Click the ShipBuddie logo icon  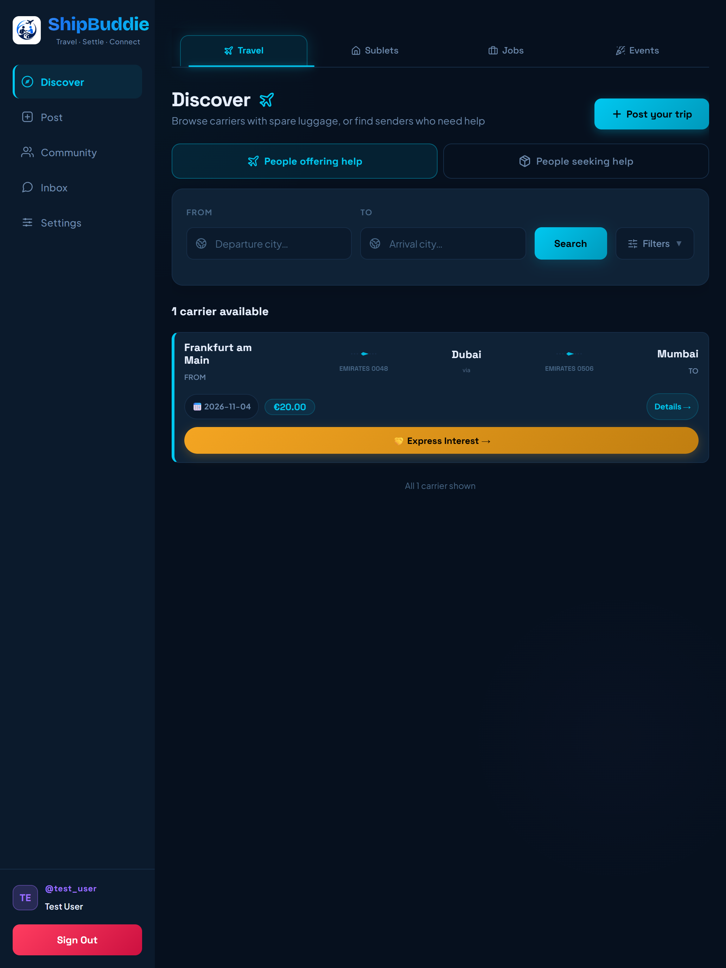coord(27,30)
